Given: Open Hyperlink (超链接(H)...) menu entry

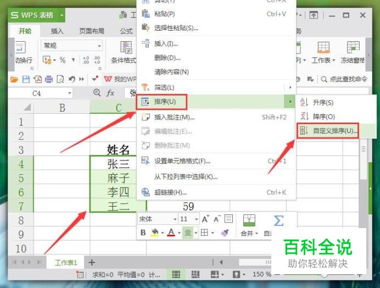Looking at the screenshot, I should 216,192.
